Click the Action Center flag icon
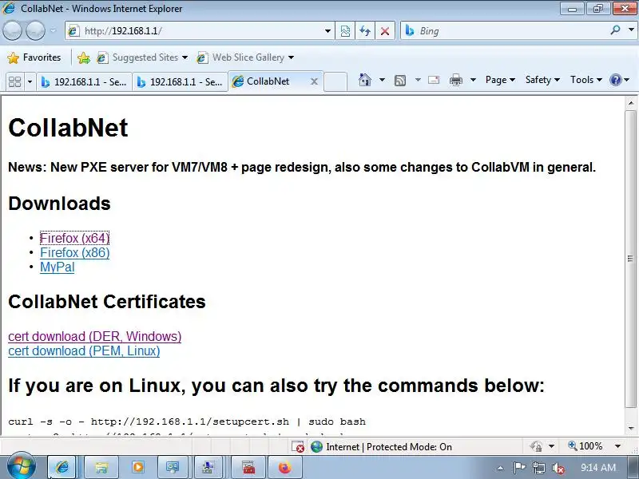 tap(519, 468)
